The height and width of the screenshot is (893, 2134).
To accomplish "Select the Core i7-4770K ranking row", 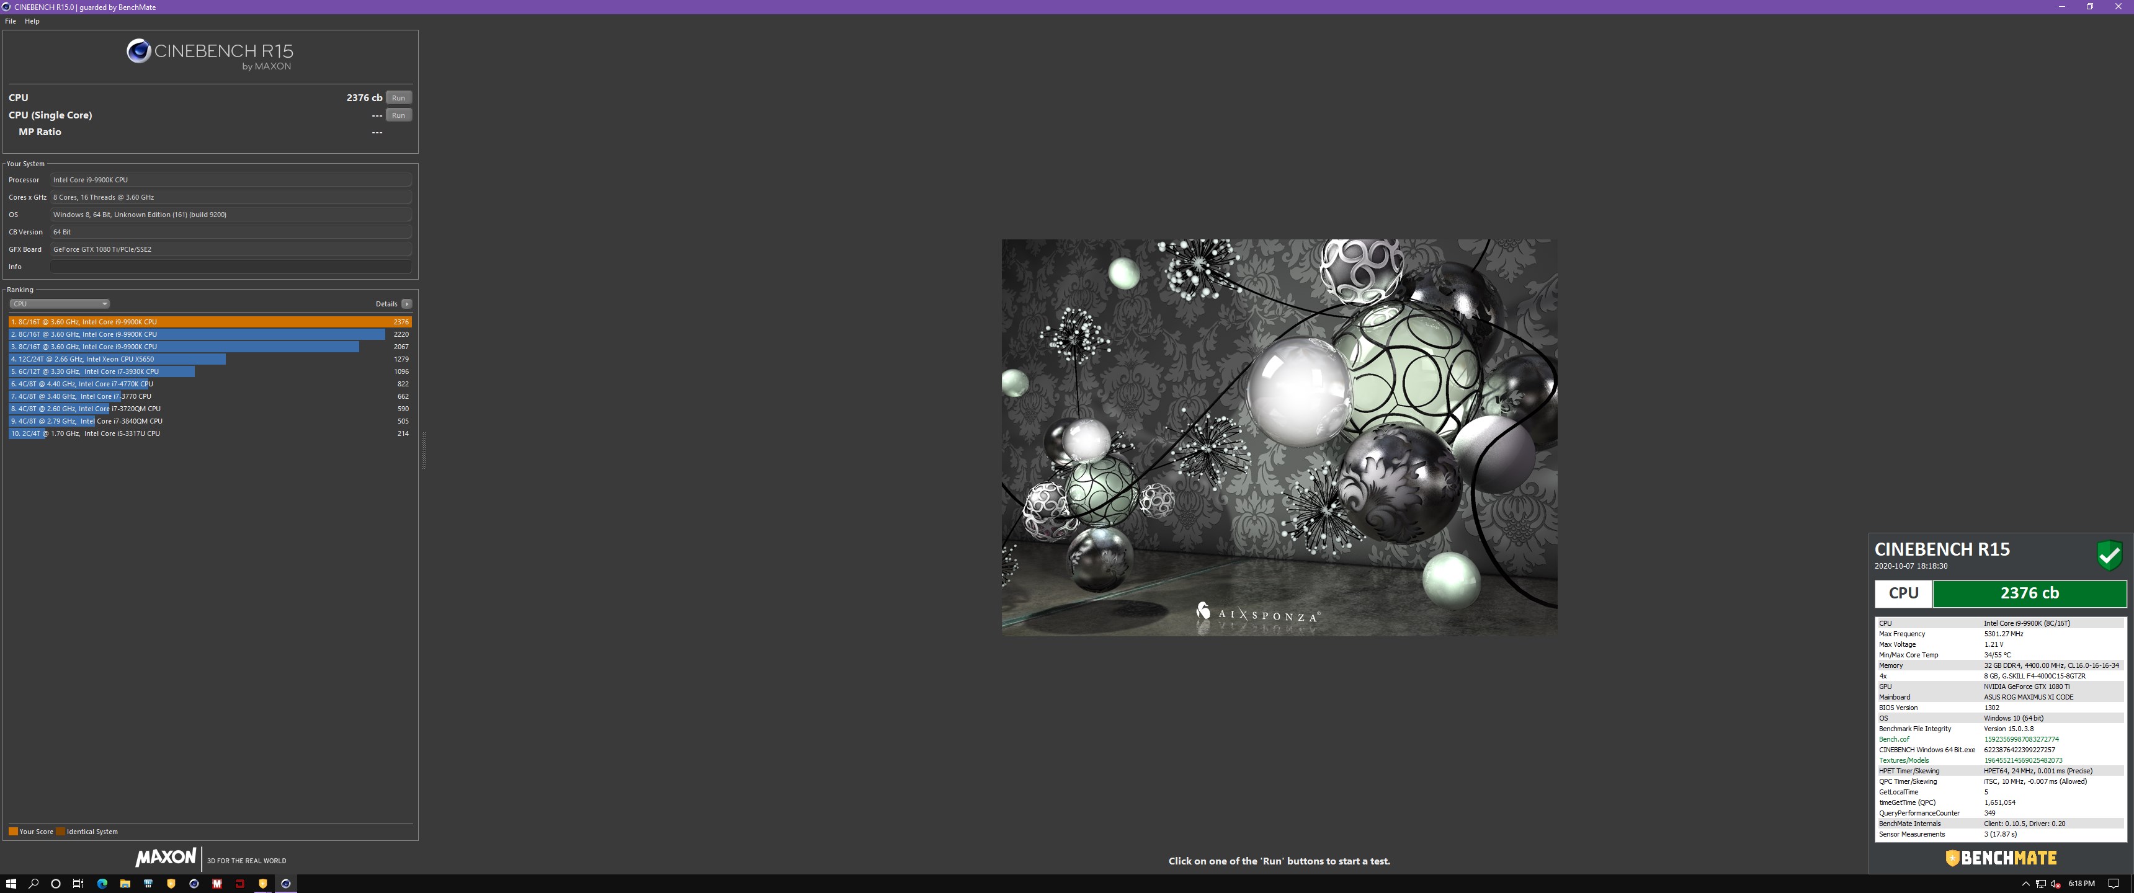I will 210,384.
